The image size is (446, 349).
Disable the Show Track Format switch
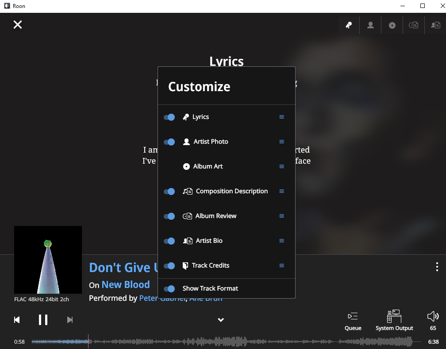169,289
